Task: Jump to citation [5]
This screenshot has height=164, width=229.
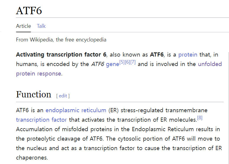Action: [x=122, y=62]
